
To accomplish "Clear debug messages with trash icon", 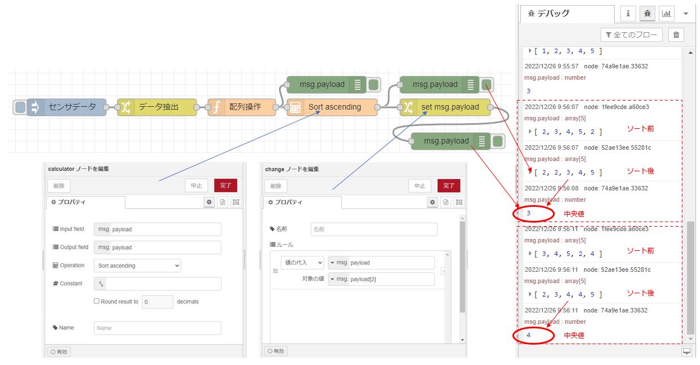I will click(x=676, y=35).
